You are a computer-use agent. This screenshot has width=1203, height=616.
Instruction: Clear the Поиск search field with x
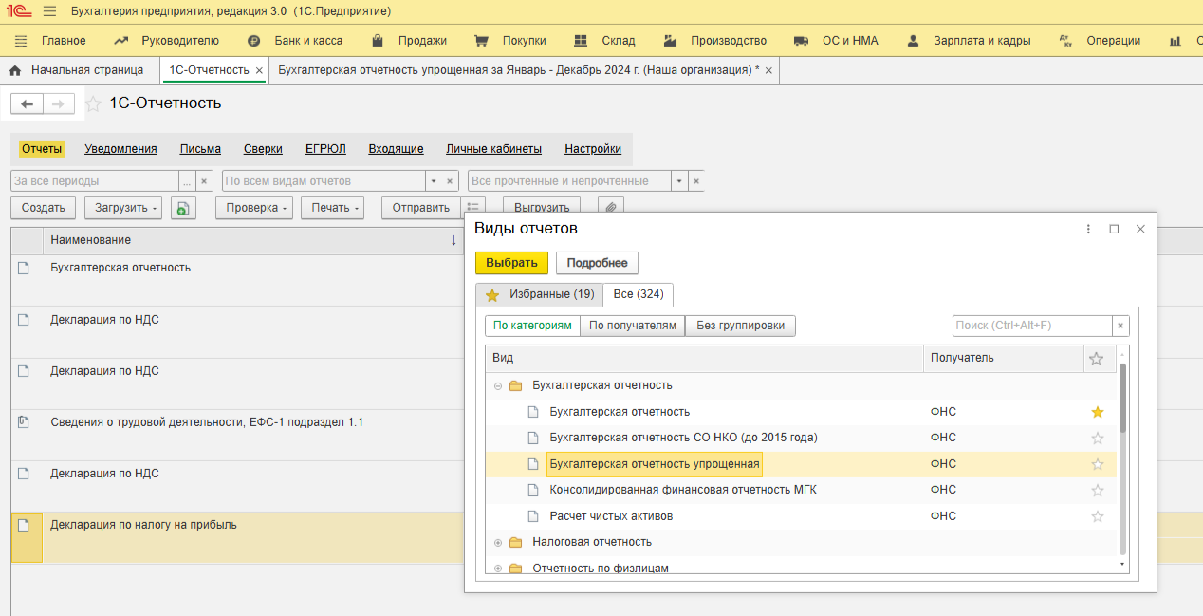[1120, 326]
